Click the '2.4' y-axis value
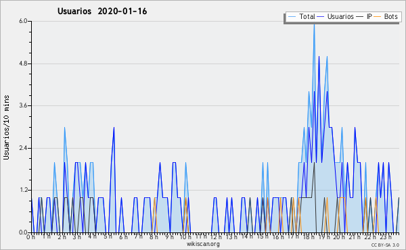The height and width of the screenshot is (250, 406). pyautogui.click(x=23, y=148)
